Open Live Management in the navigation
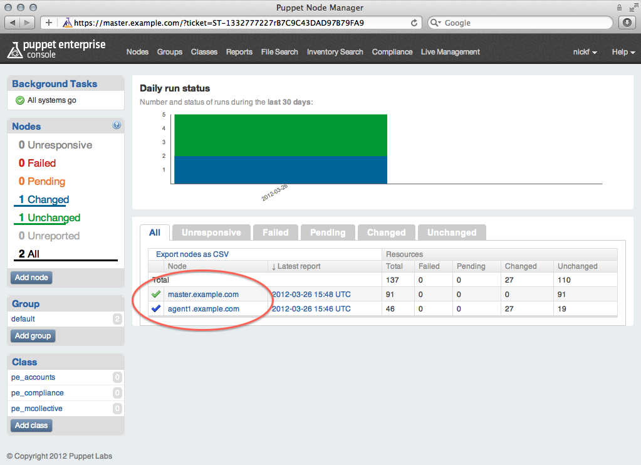Image resolution: width=641 pixels, height=465 pixels. (x=451, y=52)
